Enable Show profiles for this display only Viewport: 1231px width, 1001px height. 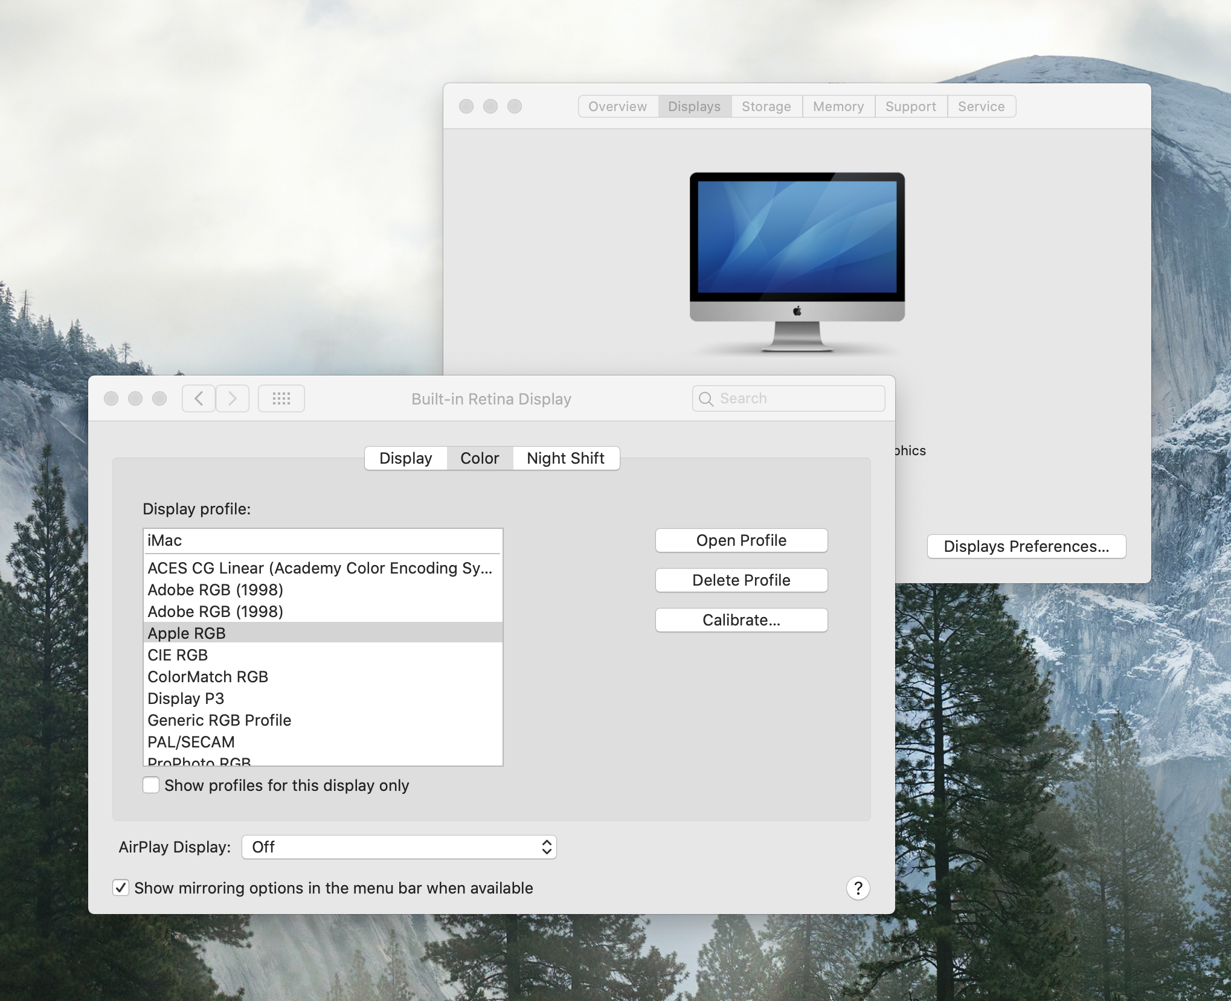tap(151, 785)
